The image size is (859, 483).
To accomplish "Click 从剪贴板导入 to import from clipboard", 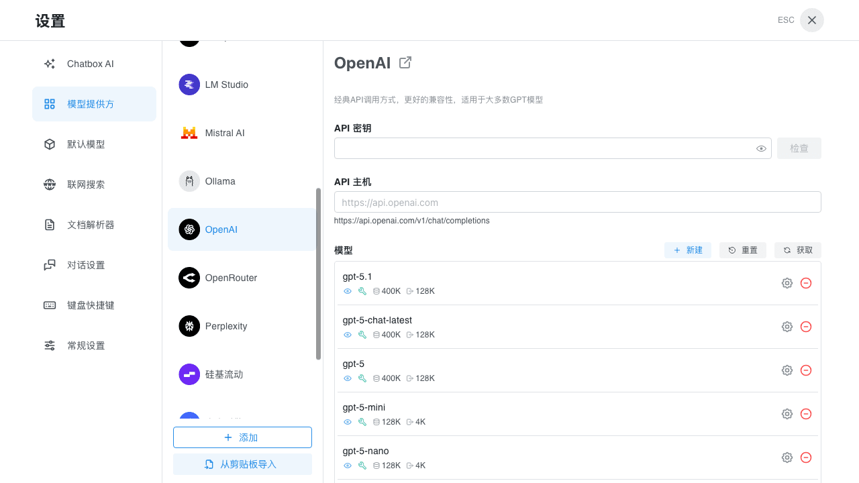I will (242, 464).
